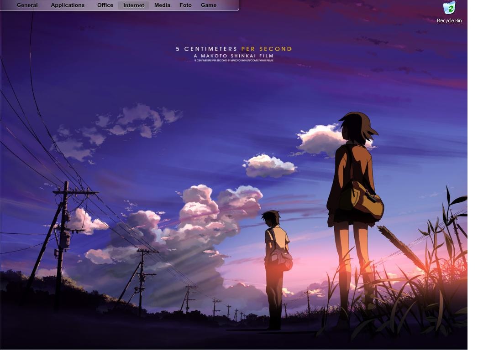The image size is (499, 350).
Task: Open the Internet tab
Action: 134,5
